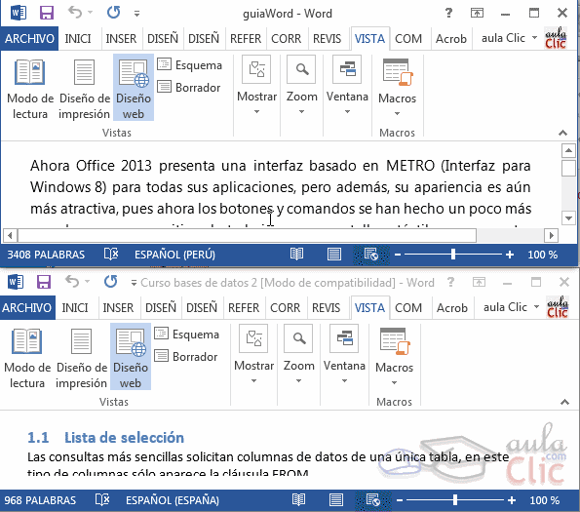Toggle Diseño web in Curso bases window
580x512 pixels.
(131, 357)
